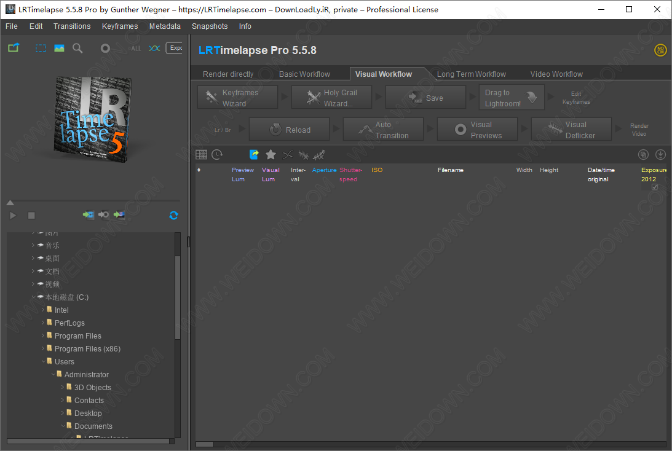Click the star rating icon in table toolbar
This screenshot has height=451, width=672.
pos(271,155)
